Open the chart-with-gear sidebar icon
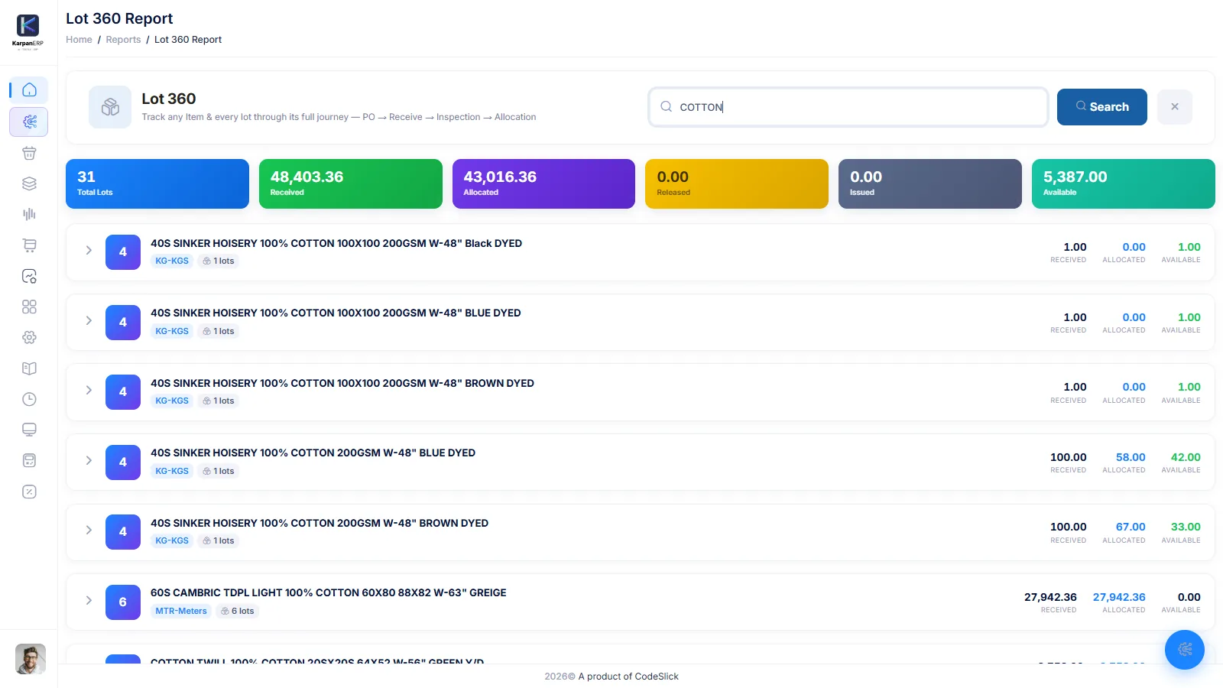 29,276
